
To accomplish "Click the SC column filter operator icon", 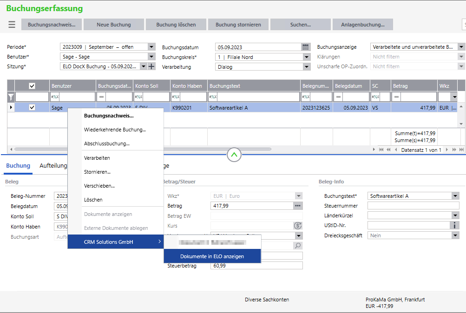I will tap(375, 97).
